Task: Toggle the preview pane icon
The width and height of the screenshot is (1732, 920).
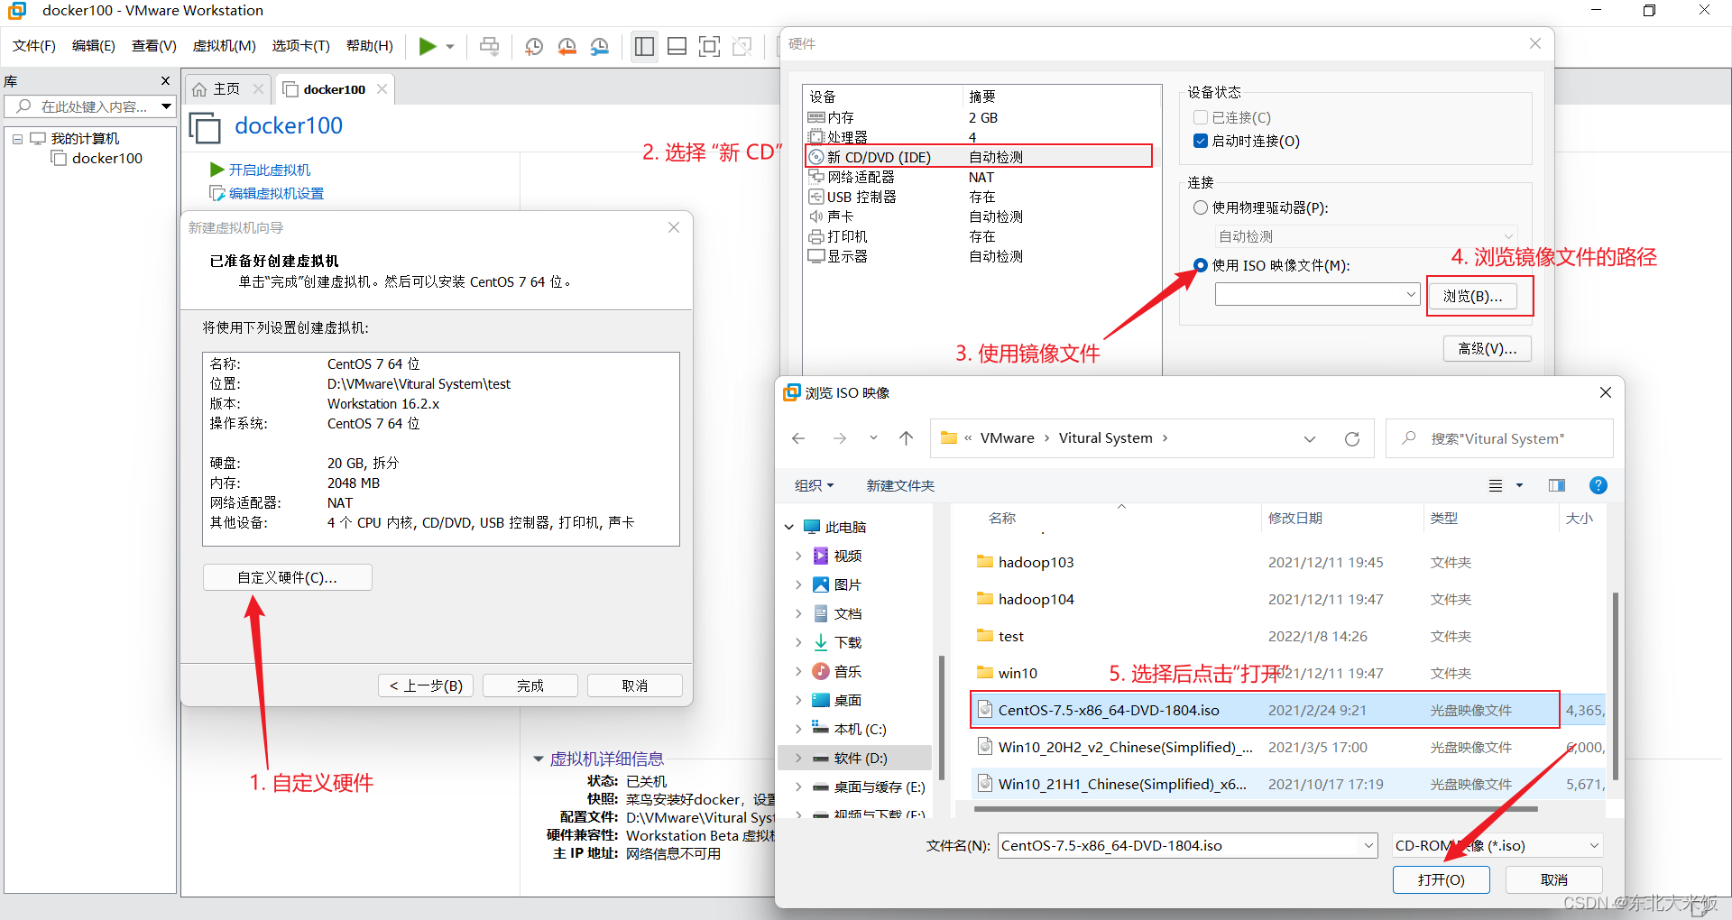Action: click(1557, 485)
